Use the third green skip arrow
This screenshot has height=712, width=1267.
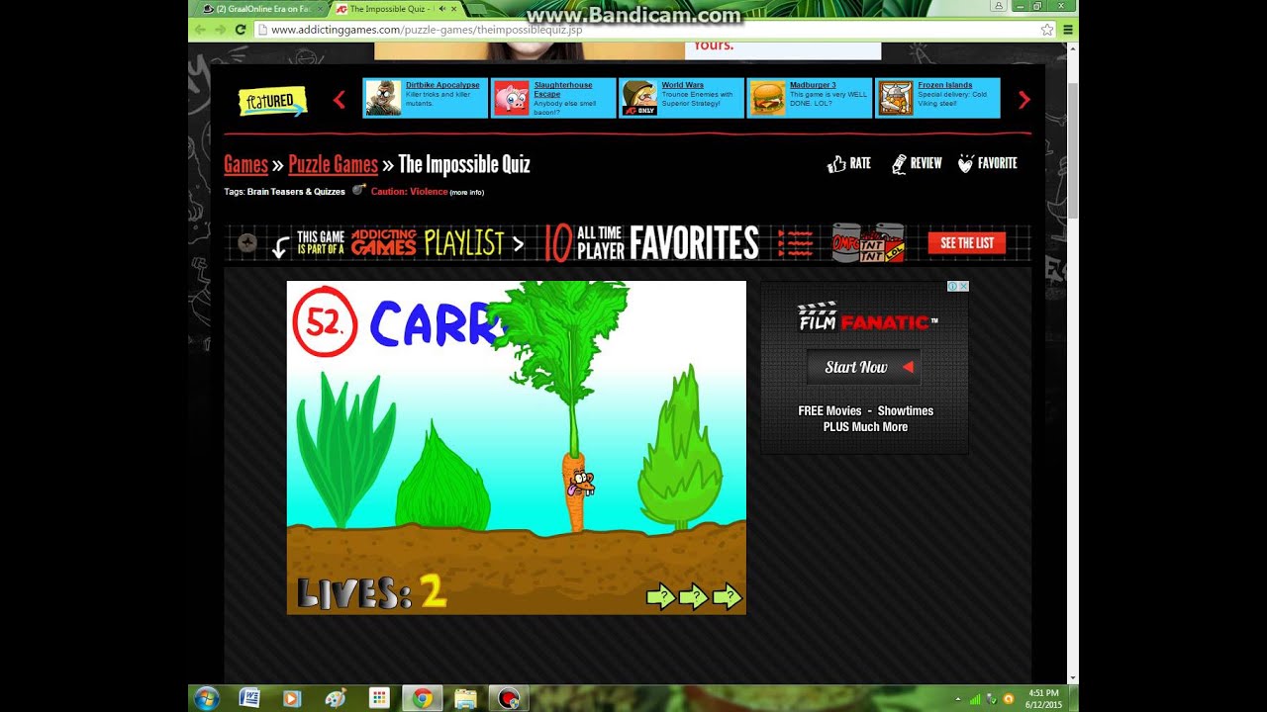coord(728,596)
